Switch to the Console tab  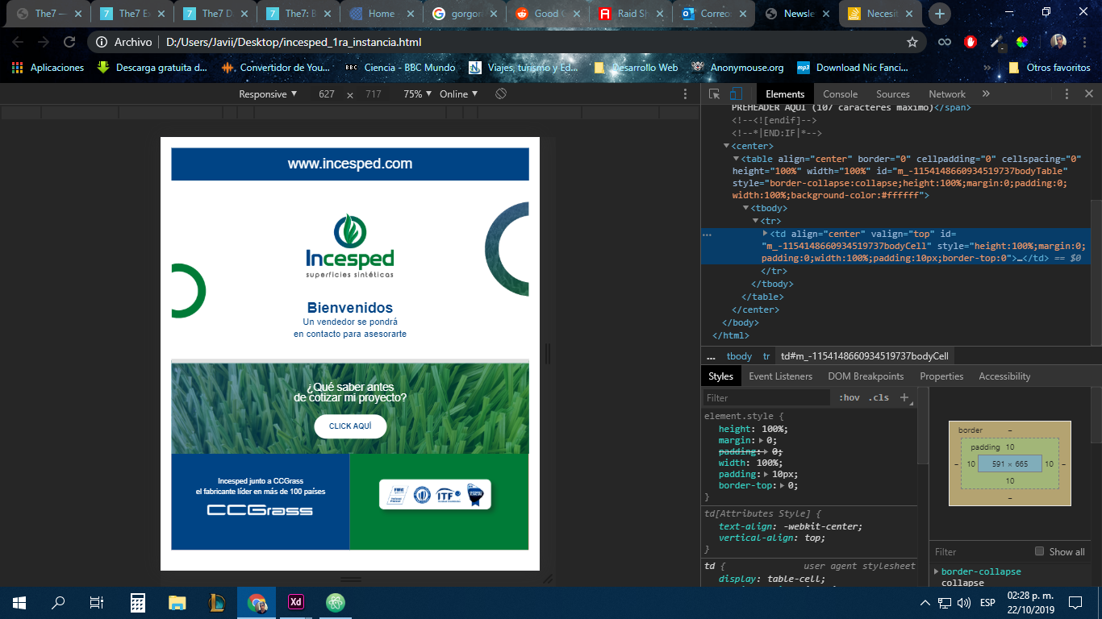(x=840, y=94)
